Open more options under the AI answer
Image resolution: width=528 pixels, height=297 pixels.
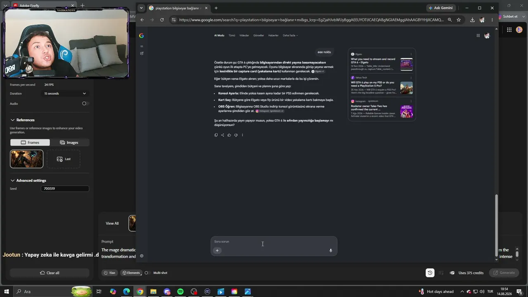coord(242,135)
